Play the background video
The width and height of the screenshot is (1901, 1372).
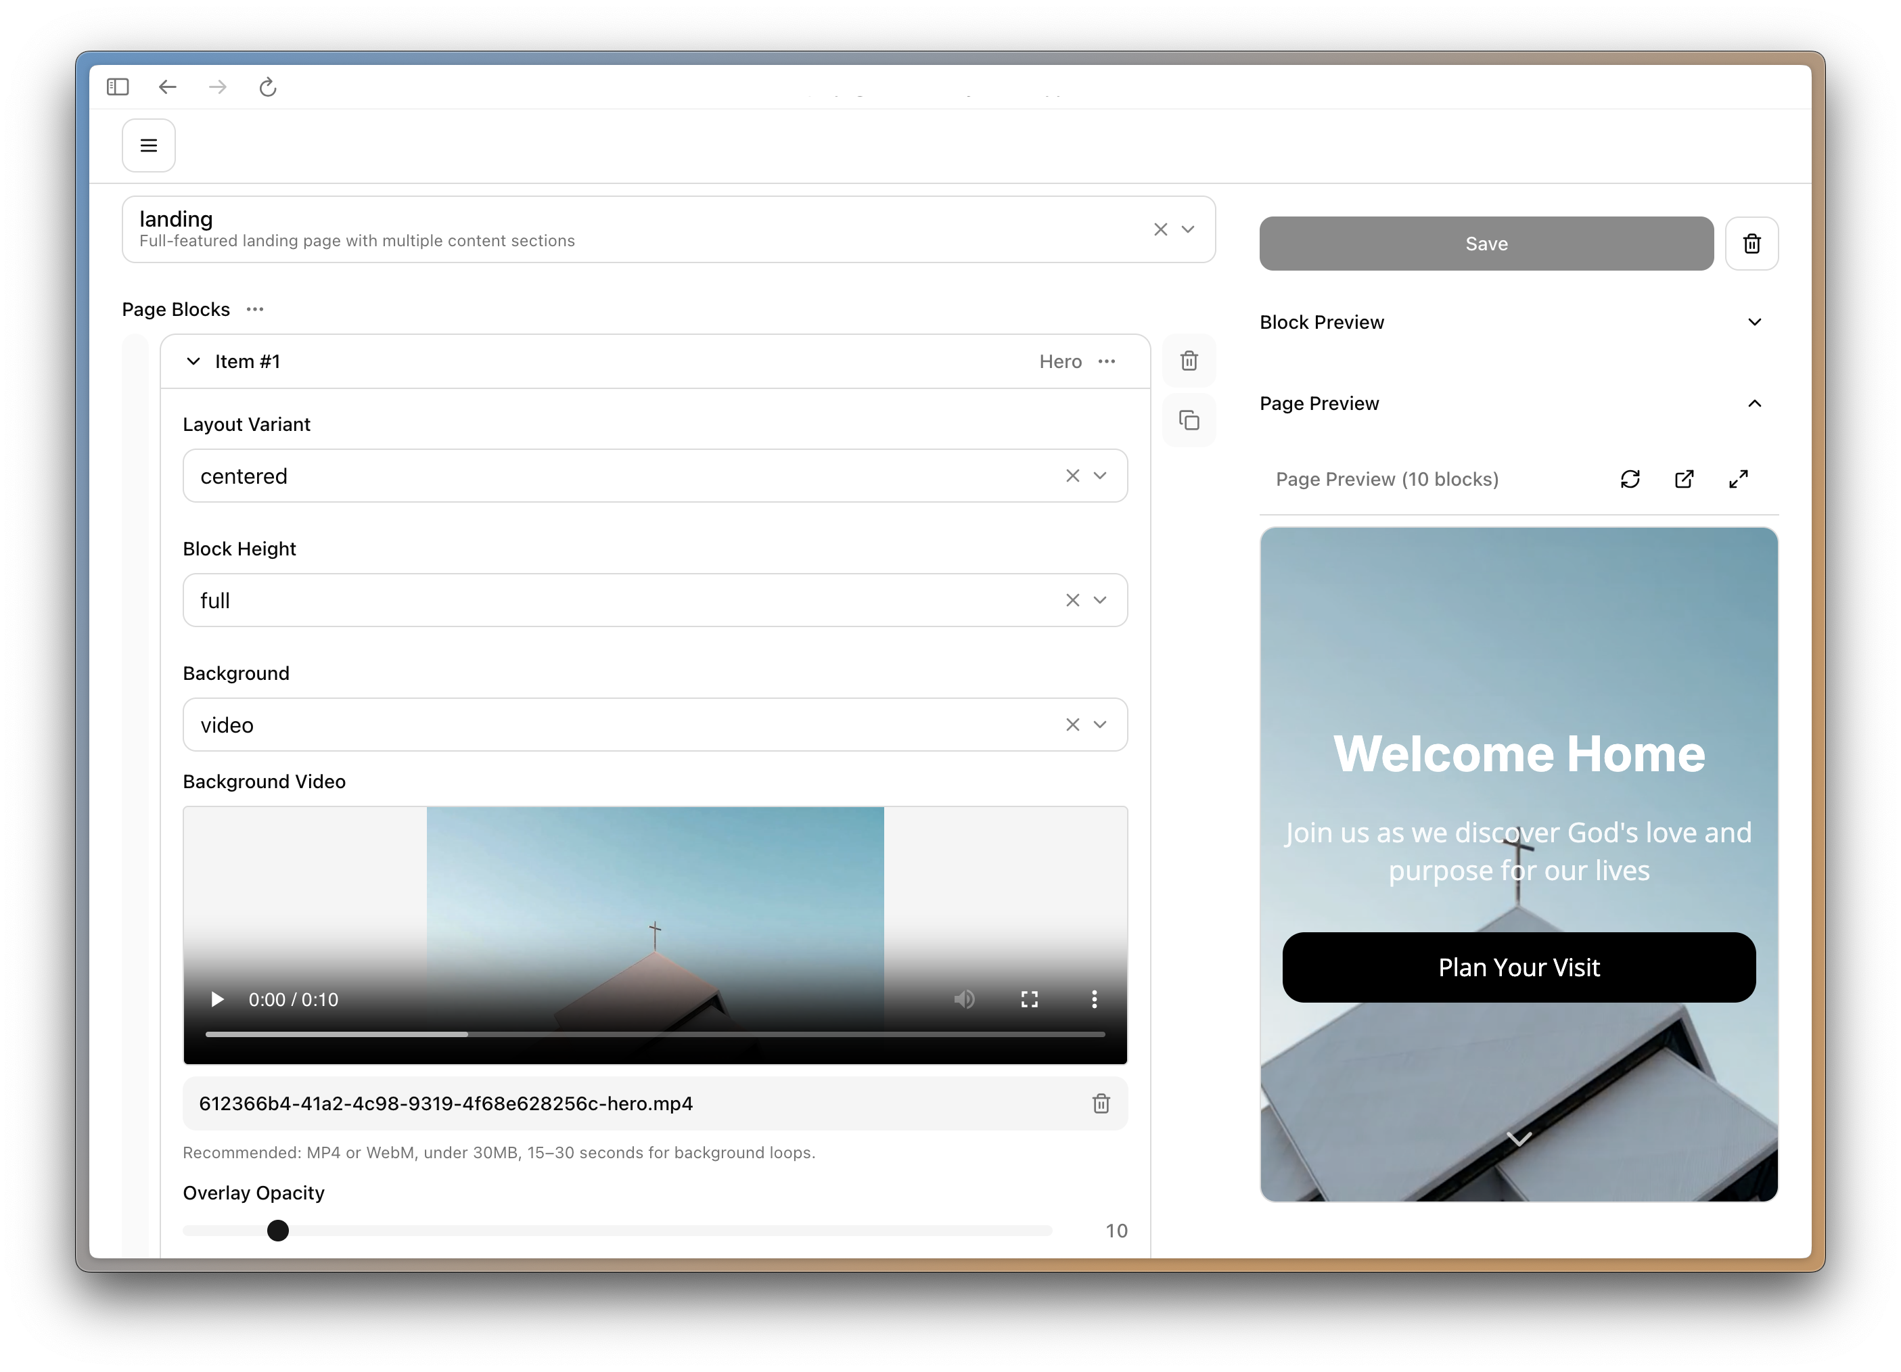tap(217, 999)
